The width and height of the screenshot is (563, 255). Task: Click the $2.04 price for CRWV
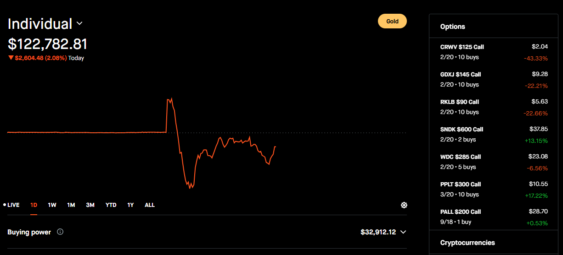click(540, 46)
